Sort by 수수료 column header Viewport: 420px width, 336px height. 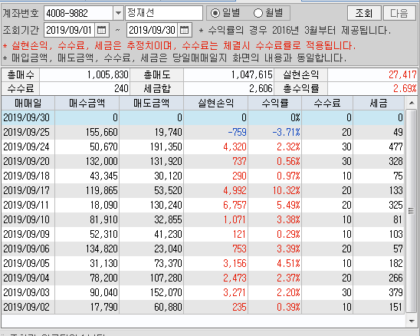(327, 103)
